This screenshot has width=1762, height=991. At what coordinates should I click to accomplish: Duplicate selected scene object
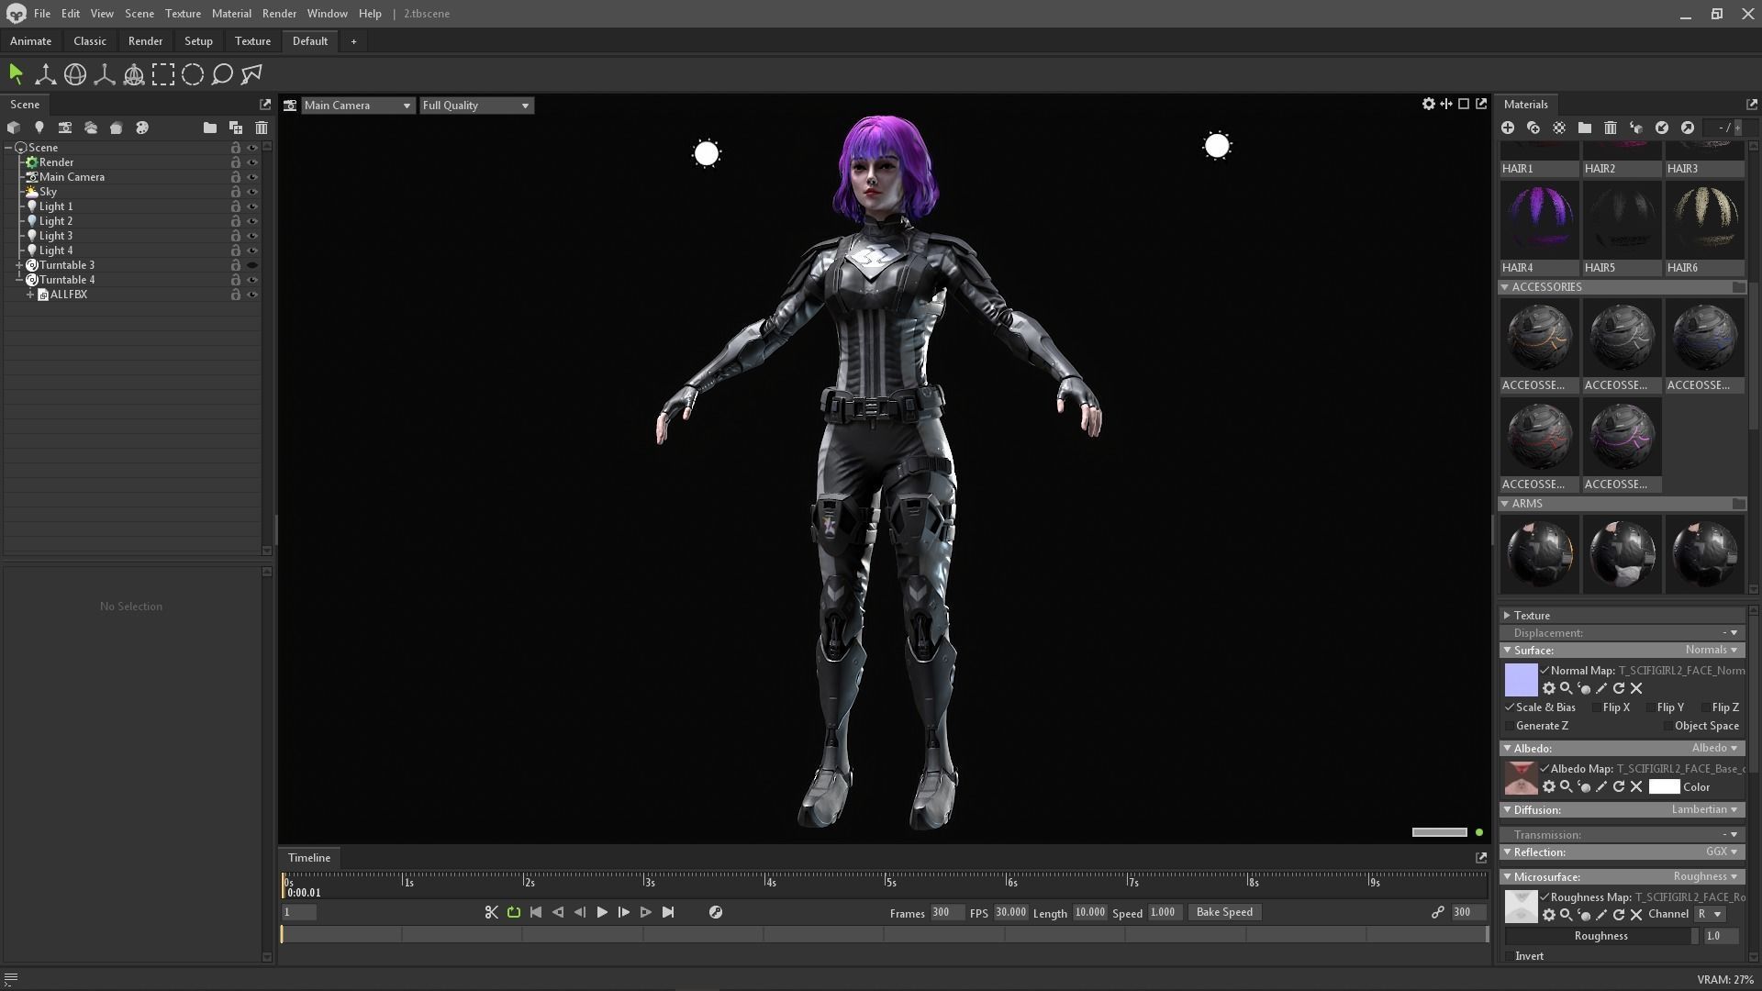tap(236, 128)
